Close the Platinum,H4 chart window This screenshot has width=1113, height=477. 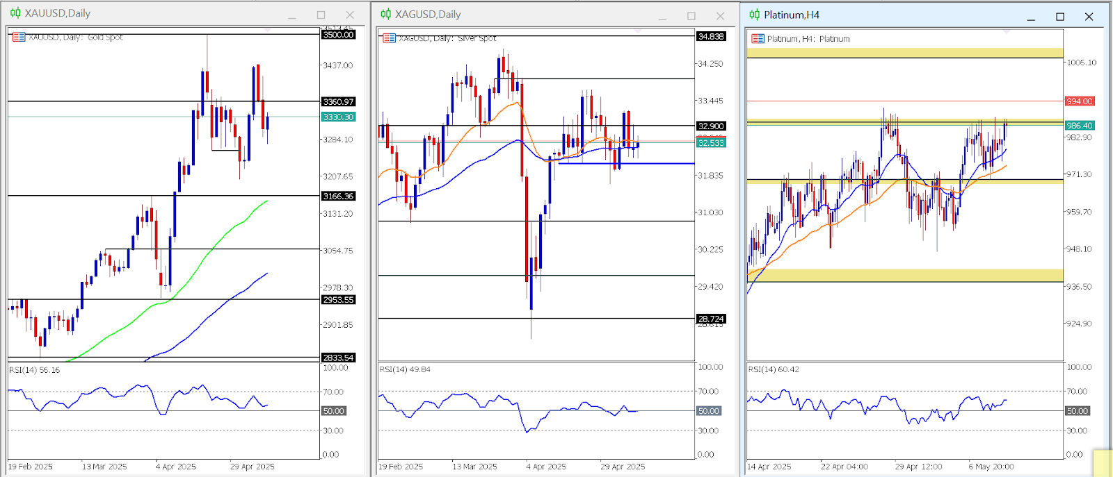1089,17
